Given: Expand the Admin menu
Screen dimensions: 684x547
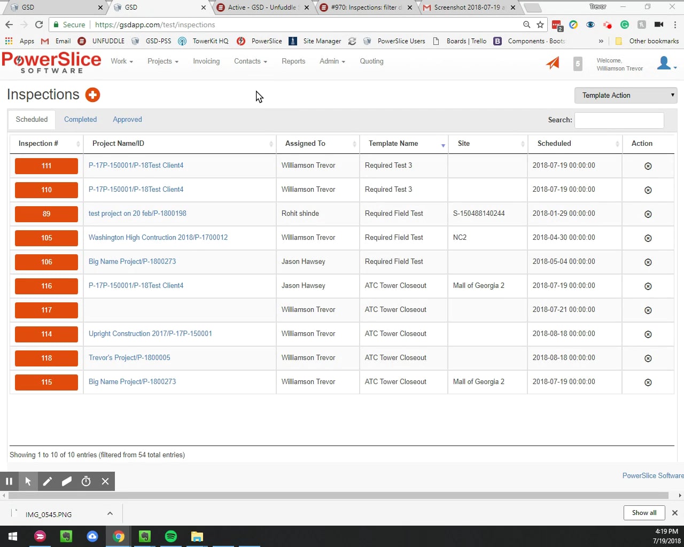Looking at the screenshot, I should click(332, 61).
